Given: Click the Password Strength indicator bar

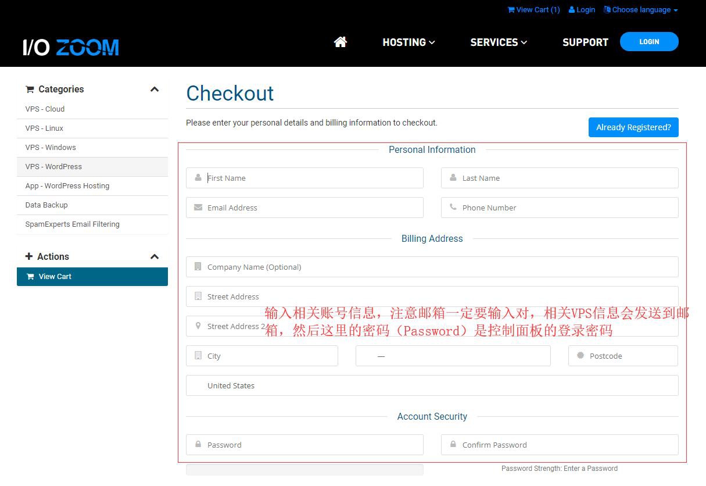Looking at the screenshot, I should [x=304, y=469].
